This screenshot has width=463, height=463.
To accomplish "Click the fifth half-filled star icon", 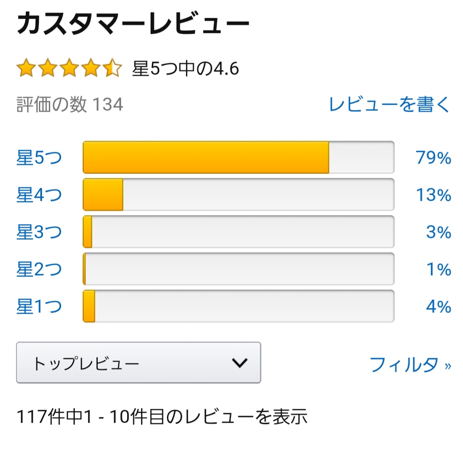I will point(112,68).
